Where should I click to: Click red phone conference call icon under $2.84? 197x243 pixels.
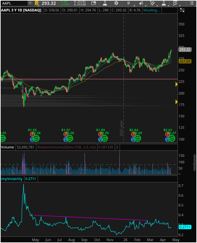(x=133, y=134)
